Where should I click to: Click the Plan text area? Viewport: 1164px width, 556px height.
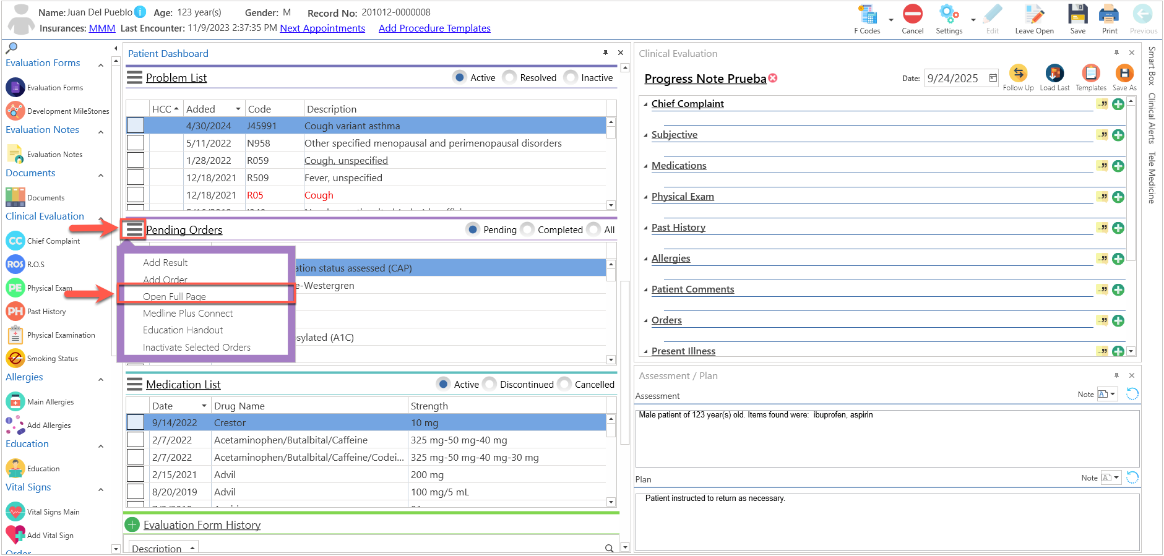click(887, 521)
